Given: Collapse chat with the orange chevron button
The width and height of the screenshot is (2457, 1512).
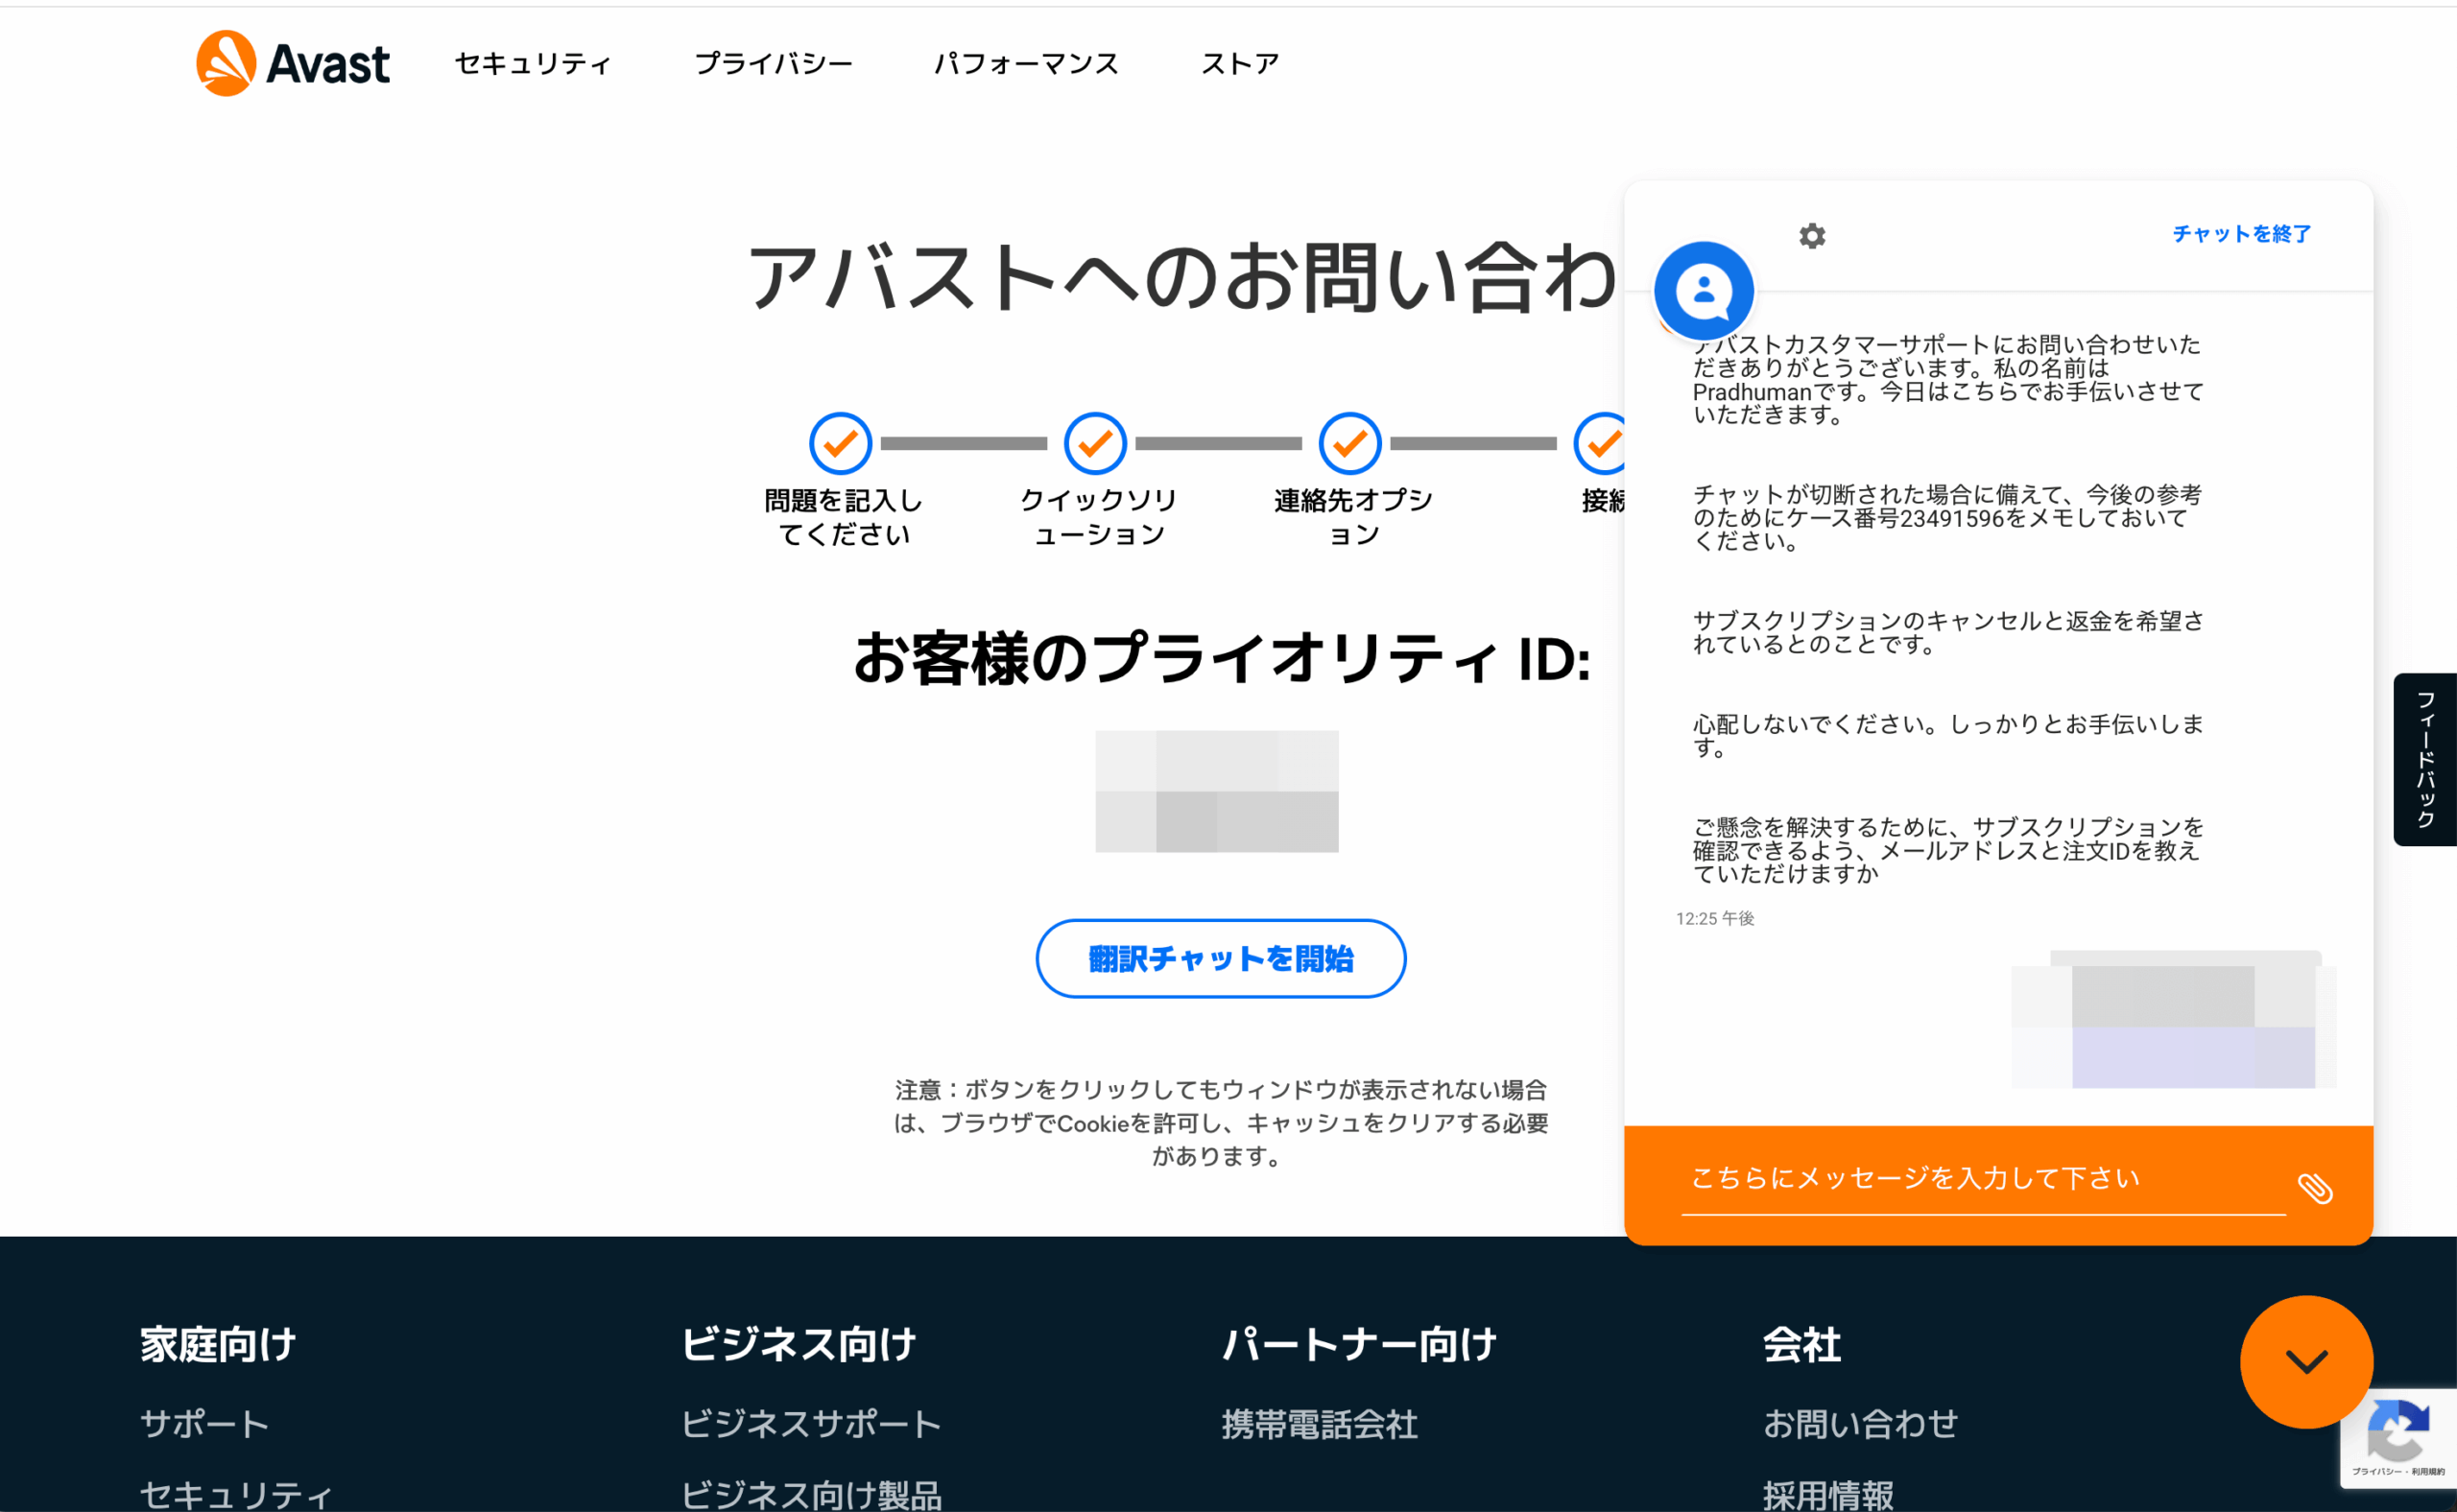Looking at the screenshot, I should (2306, 1361).
